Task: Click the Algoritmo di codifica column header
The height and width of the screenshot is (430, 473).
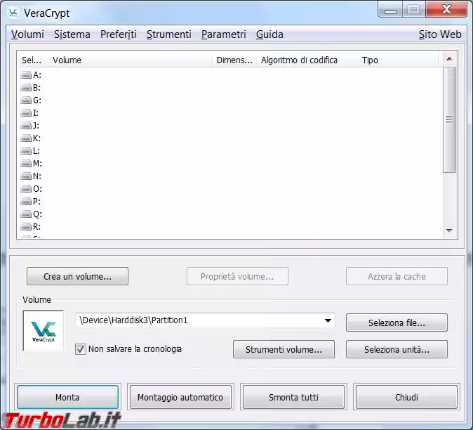Action: tap(307, 60)
